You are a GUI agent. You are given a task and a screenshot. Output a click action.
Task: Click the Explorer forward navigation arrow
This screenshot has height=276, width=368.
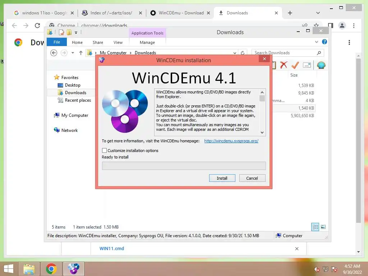point(64,53)
